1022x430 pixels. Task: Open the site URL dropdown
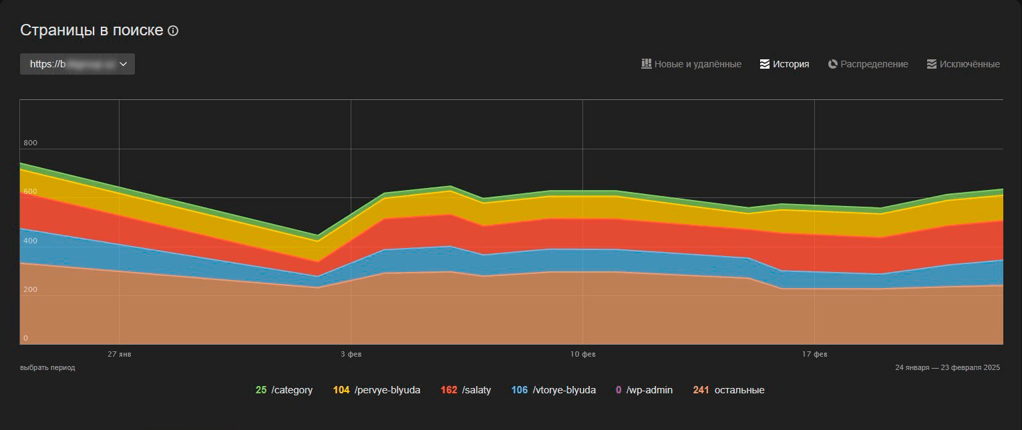(77, 64)
